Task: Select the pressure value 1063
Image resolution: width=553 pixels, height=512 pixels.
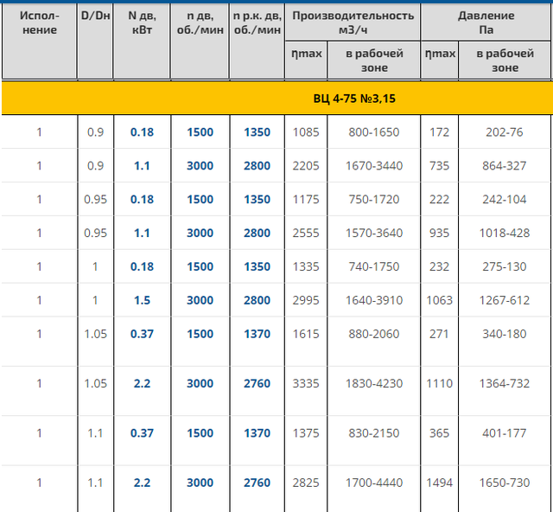Action: click(439, 300)
